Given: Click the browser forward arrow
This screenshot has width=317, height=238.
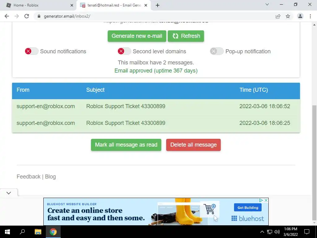Looking at the screenshot, I should tap(17, 16).
